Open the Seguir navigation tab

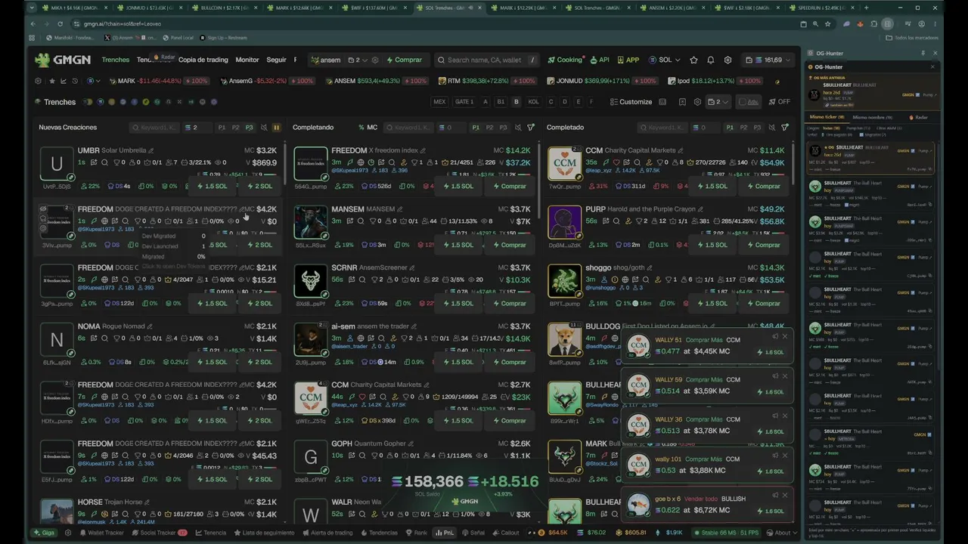click(276, 60)
